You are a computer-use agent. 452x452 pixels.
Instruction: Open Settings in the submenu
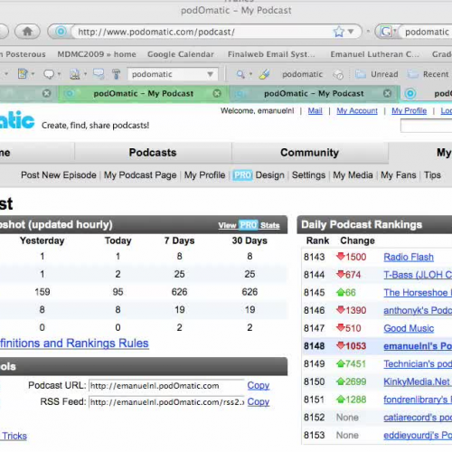[308, 175]
